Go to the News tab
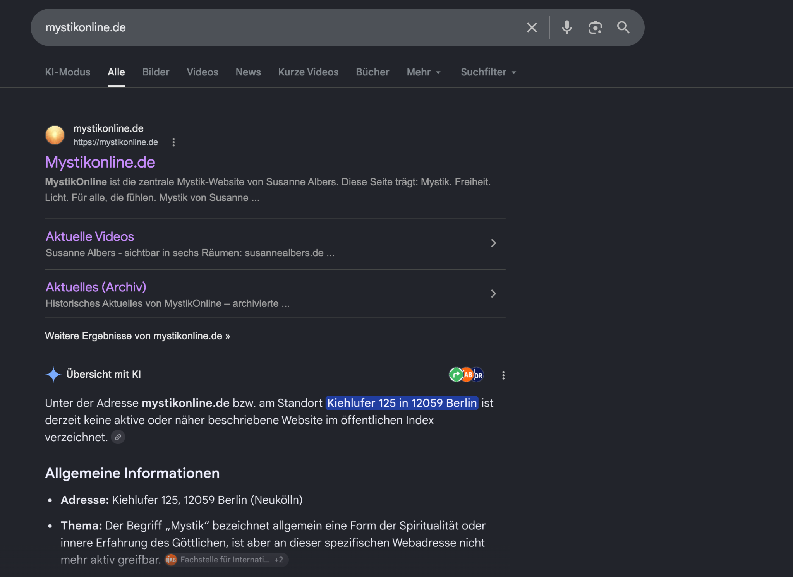Image resolution: width=793 pixels, height=577 pixels. [x=248, y=72]
